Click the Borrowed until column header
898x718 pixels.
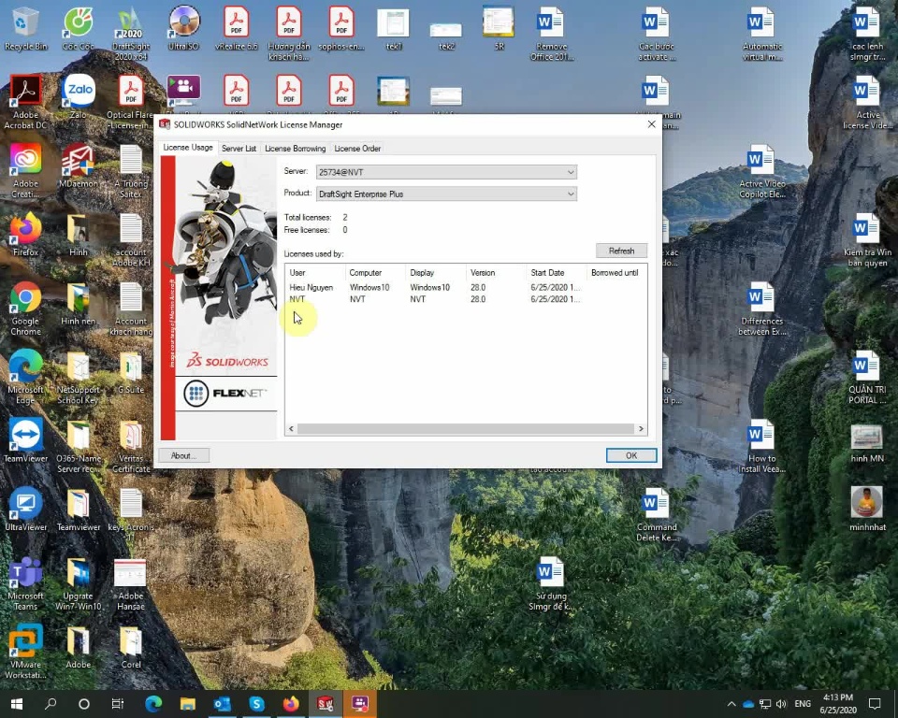click(x=616, y=273)
